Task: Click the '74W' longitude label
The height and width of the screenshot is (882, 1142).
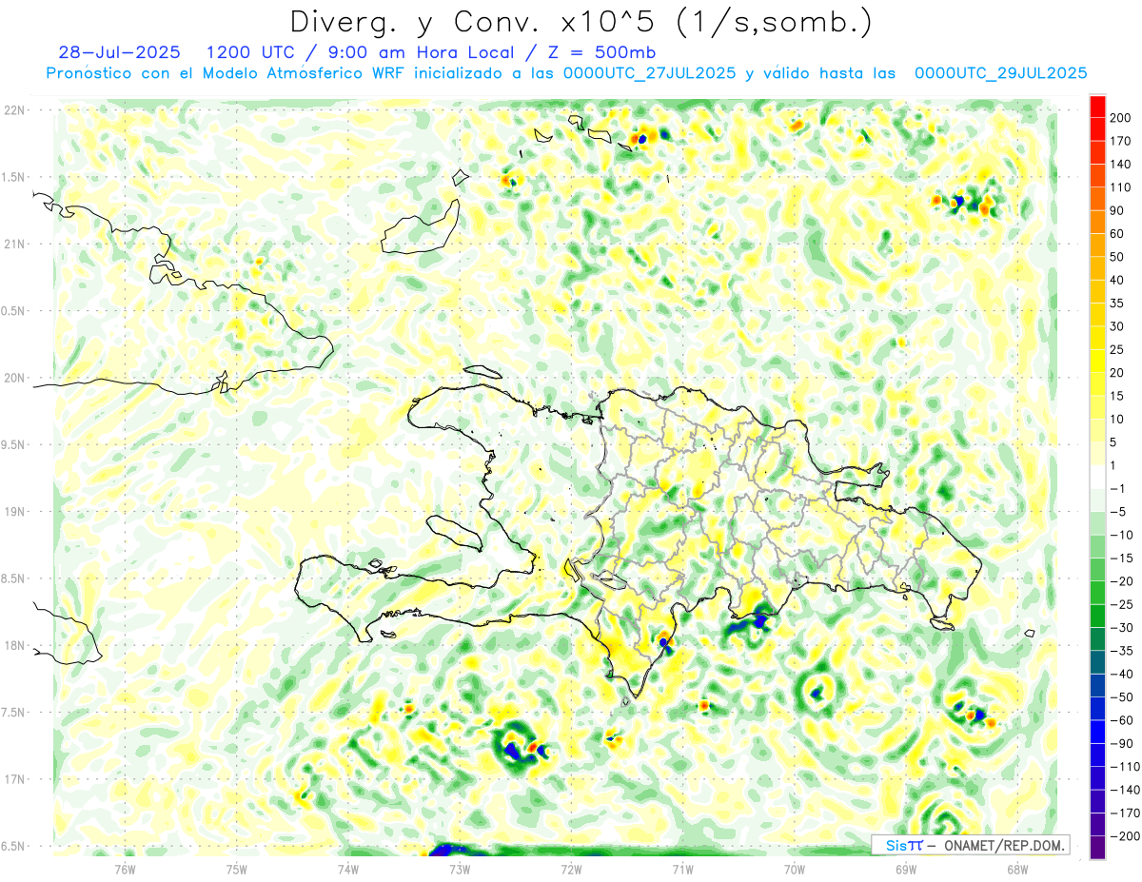Action: [348, 869]
